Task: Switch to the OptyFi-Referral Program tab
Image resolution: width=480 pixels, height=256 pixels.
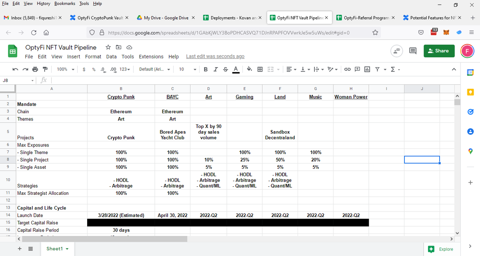Action: click(x=366, y=18)
